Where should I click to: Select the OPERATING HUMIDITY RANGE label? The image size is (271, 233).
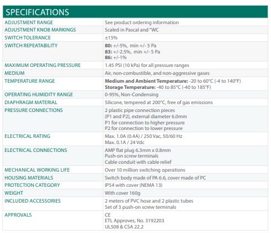38,95
